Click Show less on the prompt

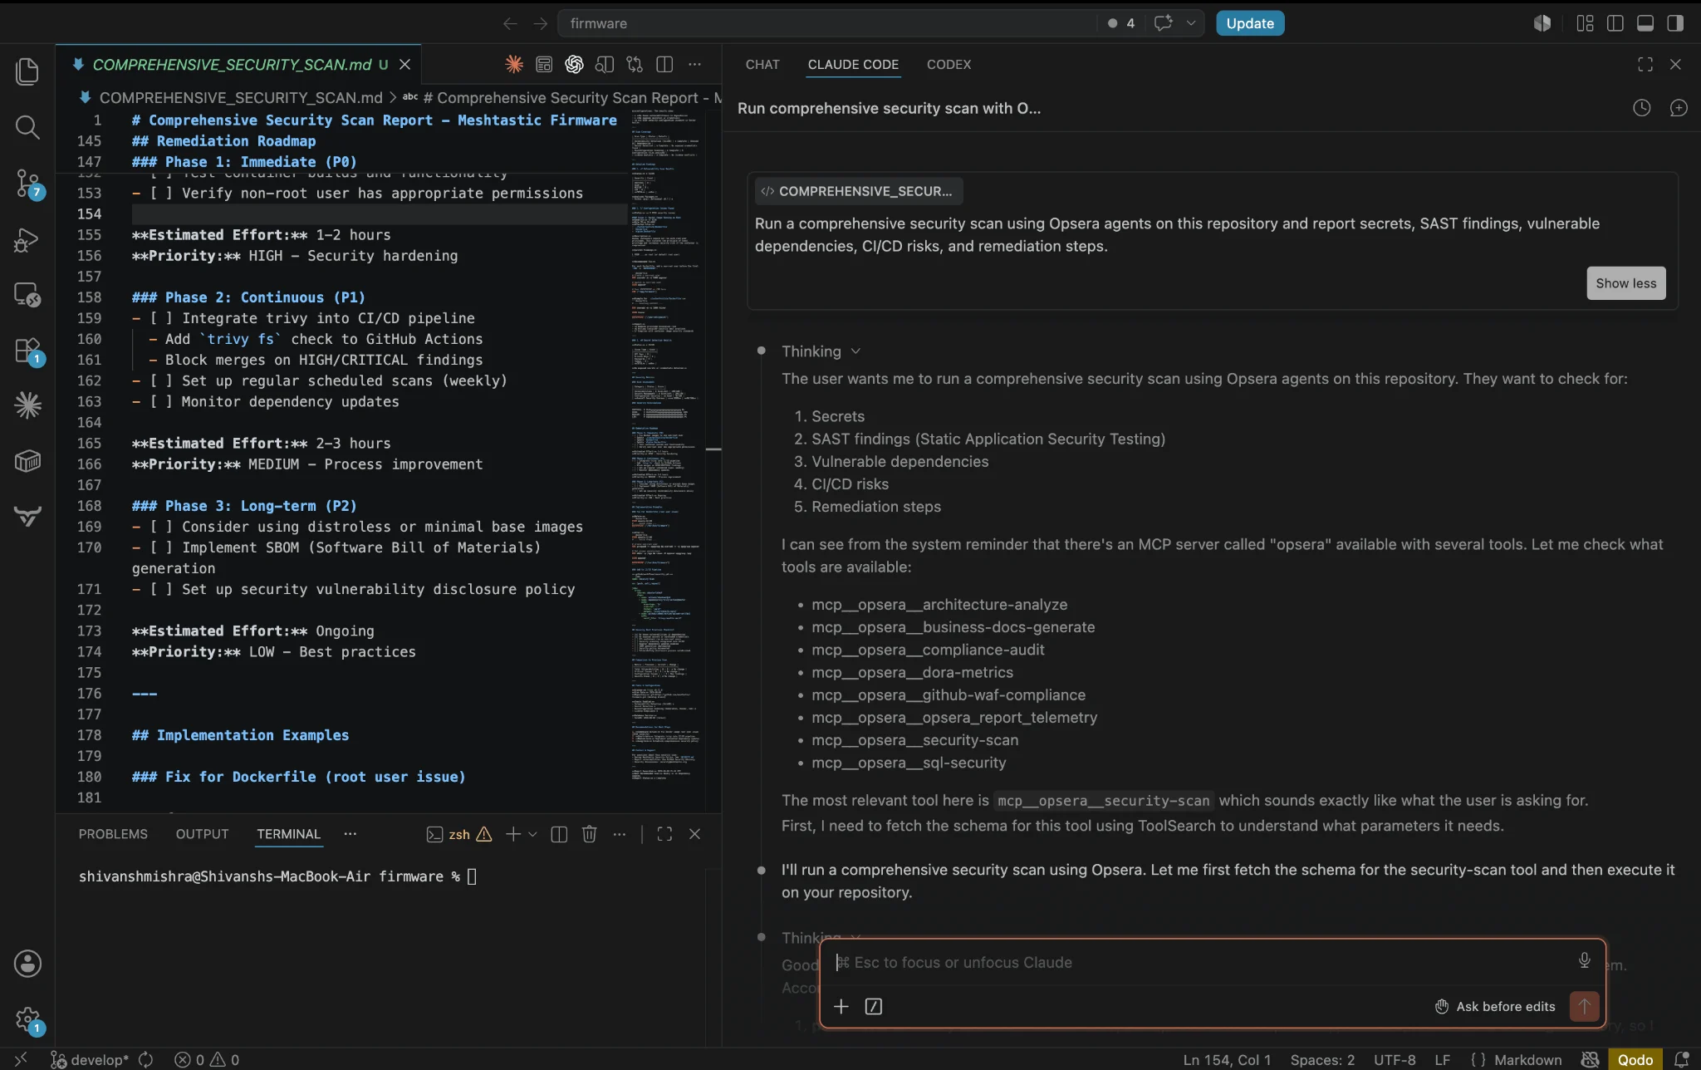click(x=1625, y=283)
